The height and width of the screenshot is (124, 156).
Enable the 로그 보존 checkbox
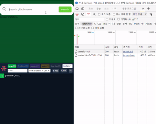(99, 14)
